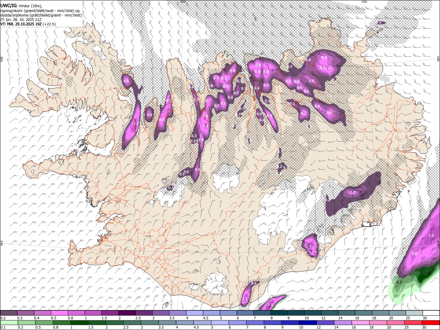
Task: Click the "1.0" value in the northeast snow band
Action: [x=328, y=68]
